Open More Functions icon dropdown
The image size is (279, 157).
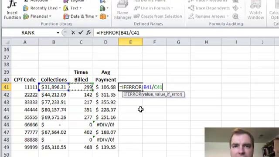tap(104, 17)
